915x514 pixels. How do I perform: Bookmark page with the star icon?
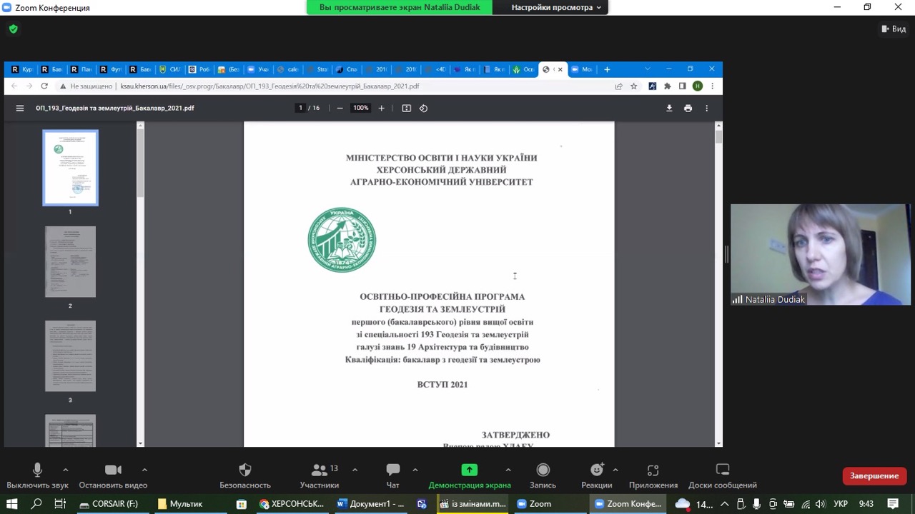point(633,86)
